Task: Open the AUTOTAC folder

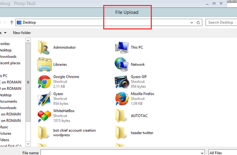Action: 122,115
